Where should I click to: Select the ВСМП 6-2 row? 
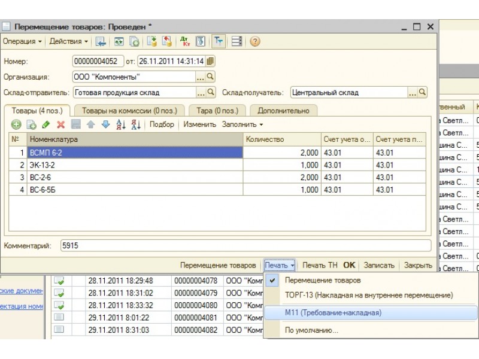pos(217,153)
